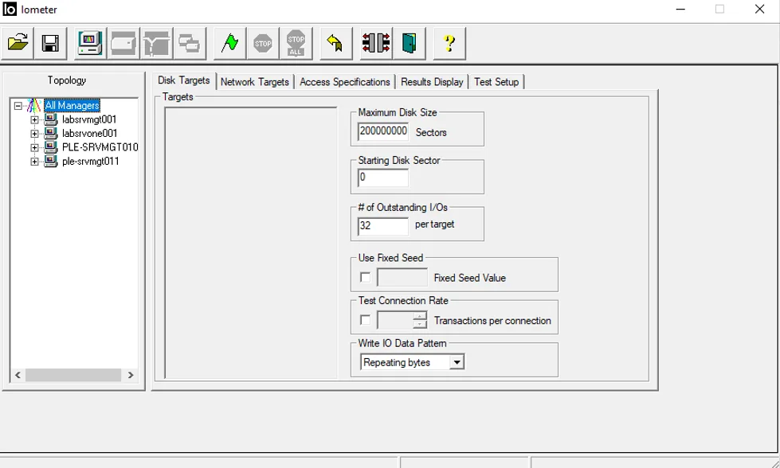Click the Stop All tests icon
This screenshot has width=780, height=468.
(296, 43)
